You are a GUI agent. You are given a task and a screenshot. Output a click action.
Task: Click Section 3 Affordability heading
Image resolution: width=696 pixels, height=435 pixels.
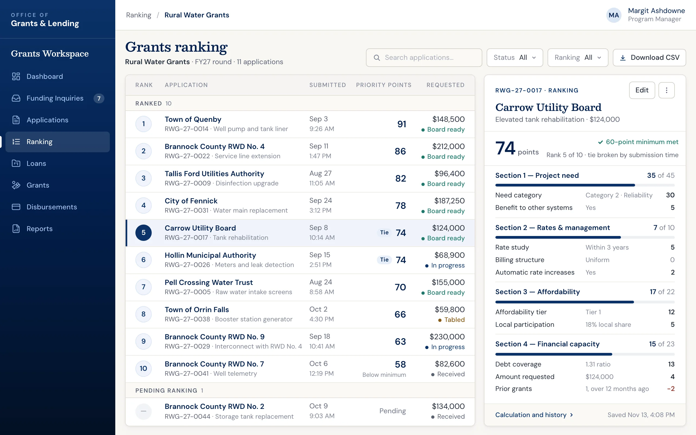(537, 292)
